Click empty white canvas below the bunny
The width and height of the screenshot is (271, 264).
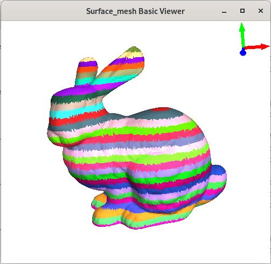(135, 246)
